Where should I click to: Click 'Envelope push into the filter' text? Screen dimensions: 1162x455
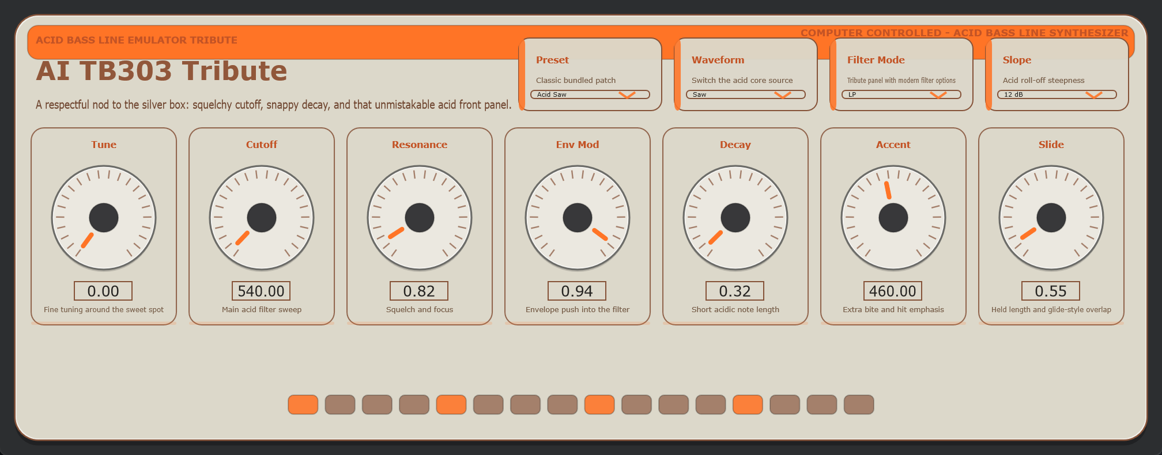pos(578,310)
